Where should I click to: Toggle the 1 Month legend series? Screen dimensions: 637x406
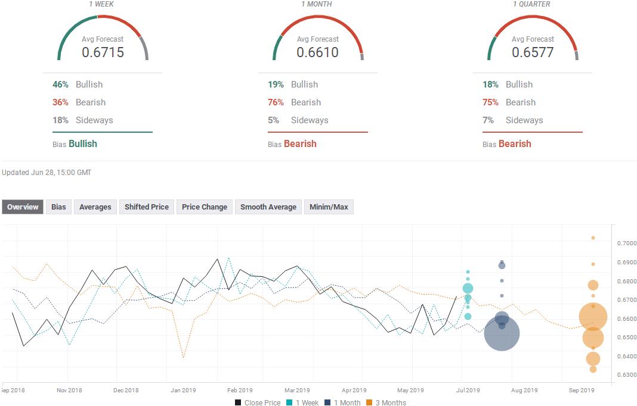click(345, 402)
